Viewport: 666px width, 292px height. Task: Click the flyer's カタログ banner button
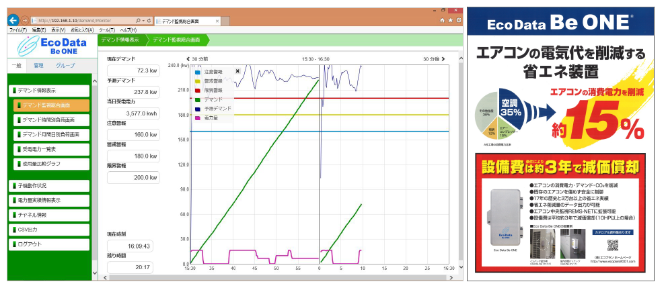pos(612,232)
